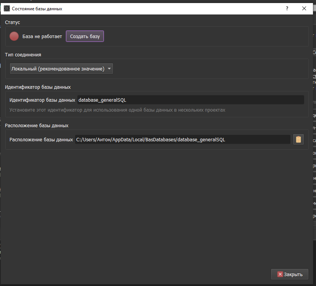Click the Идентификатор базы данных section header
The image size is (316, 286).
coord(38,87)
